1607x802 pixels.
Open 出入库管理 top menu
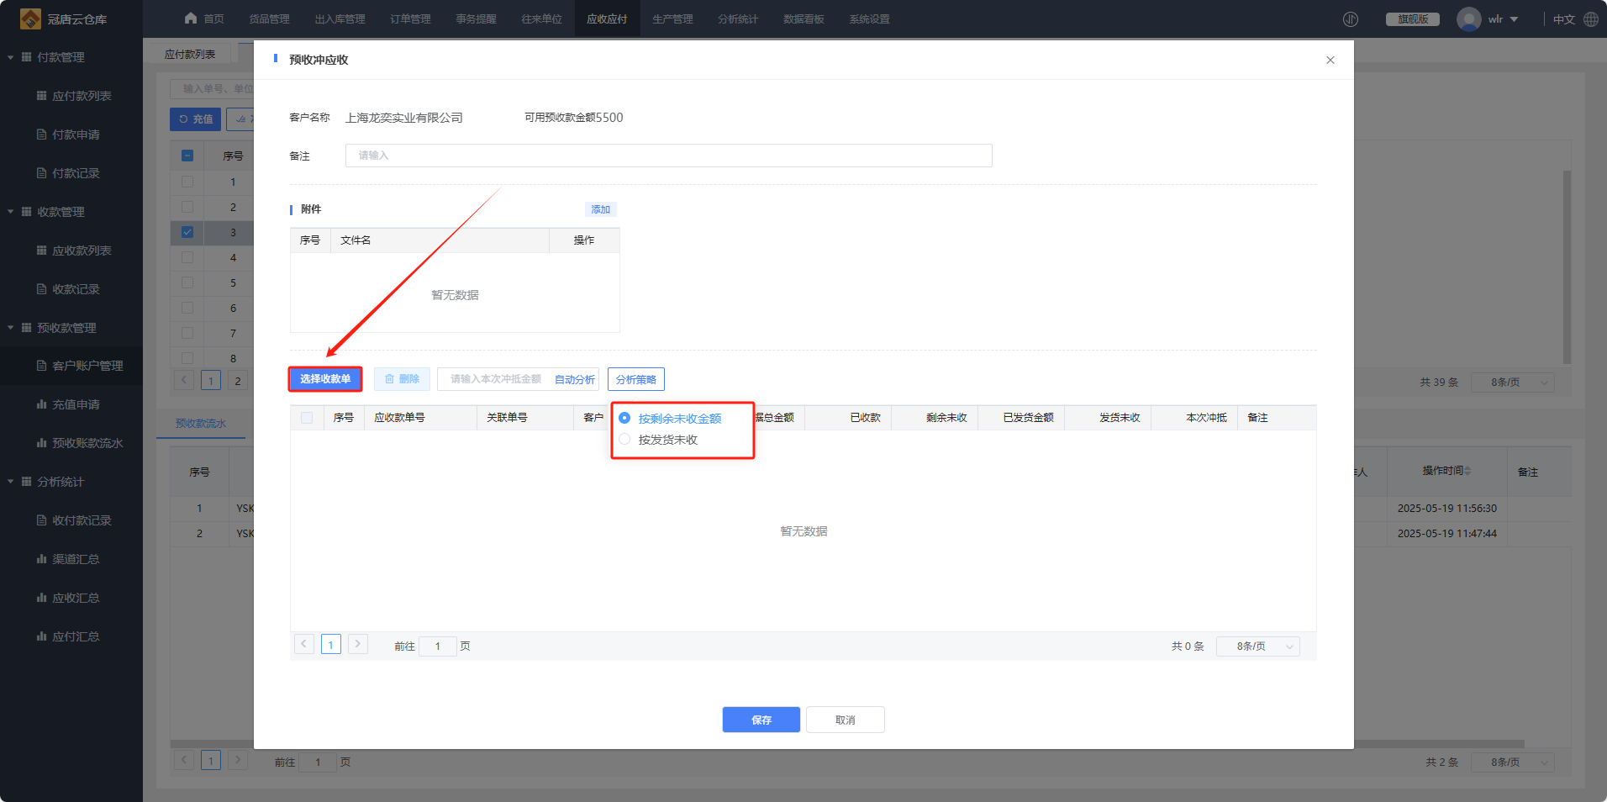tap(340, 18)
